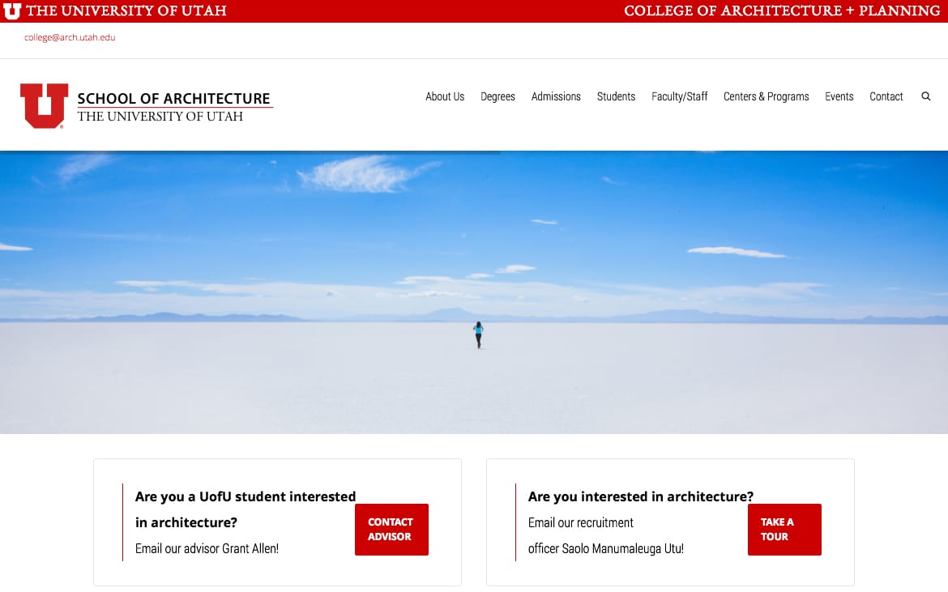Click the UofU student interested heading

[246, 509]
